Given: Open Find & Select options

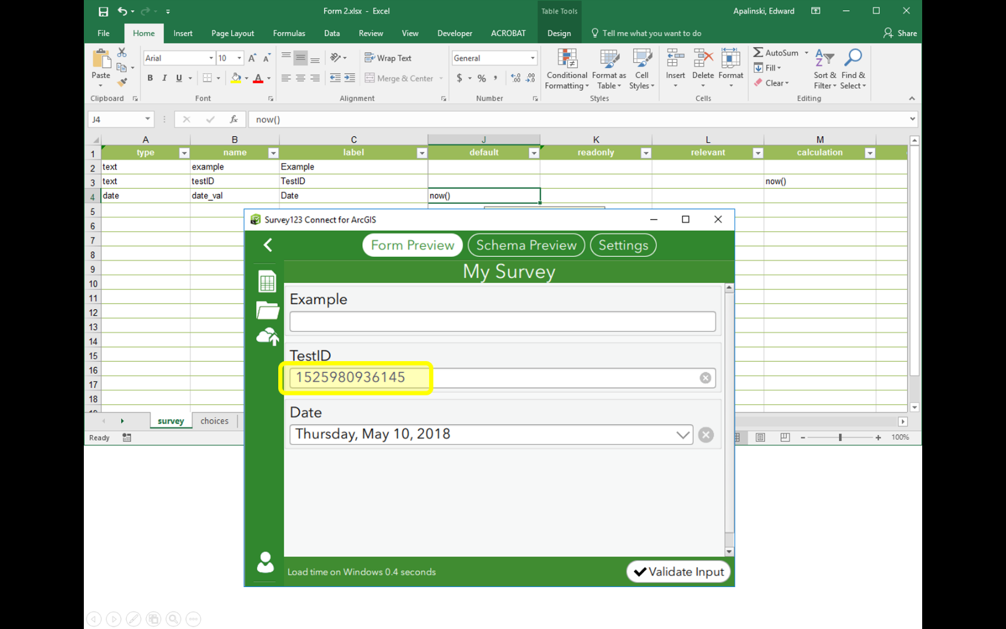Looking at the screenshot, I should pos(853,69).
